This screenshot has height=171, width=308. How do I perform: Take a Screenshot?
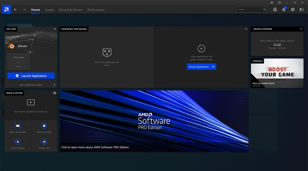pos(18,128)
